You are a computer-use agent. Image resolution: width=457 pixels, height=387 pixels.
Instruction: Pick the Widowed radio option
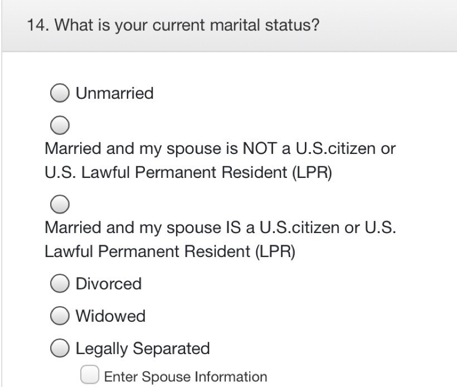pyautogui.click(x=60, y=316)
